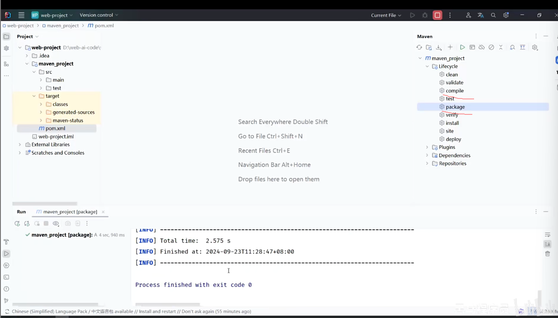Open the web-project dropdown in title bar
Image resolution: width=558 pixels, height=318 pixels.
(52, 15)
